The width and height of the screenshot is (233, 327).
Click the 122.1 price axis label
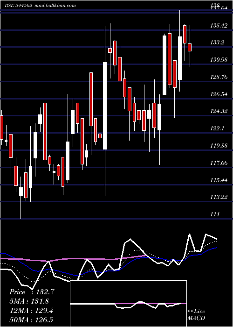[x=217, y=128]
